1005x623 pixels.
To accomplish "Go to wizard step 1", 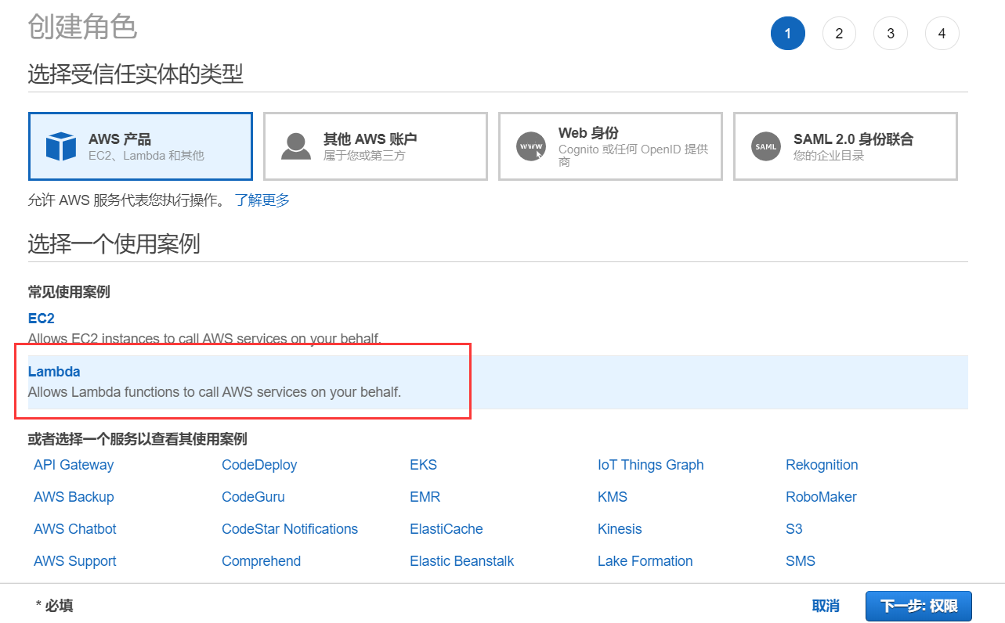I will point(788,34).
